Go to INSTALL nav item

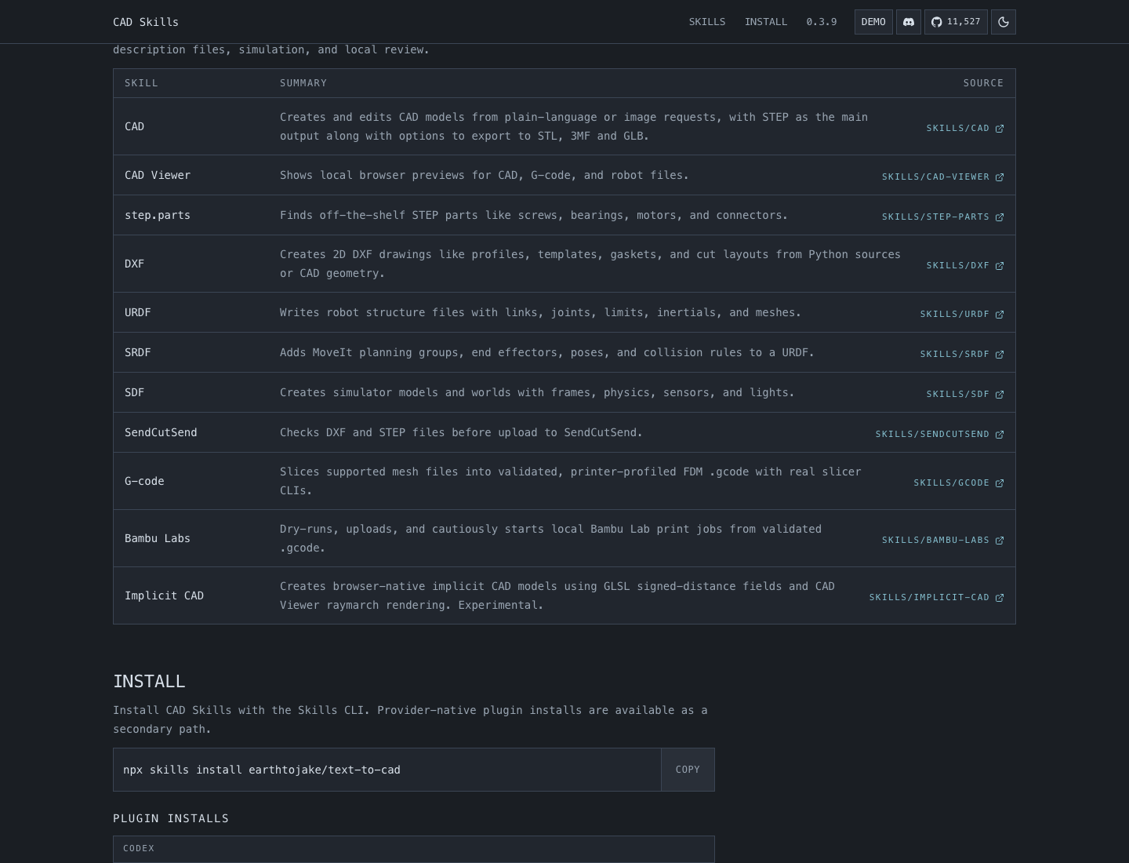coord(766,22)
